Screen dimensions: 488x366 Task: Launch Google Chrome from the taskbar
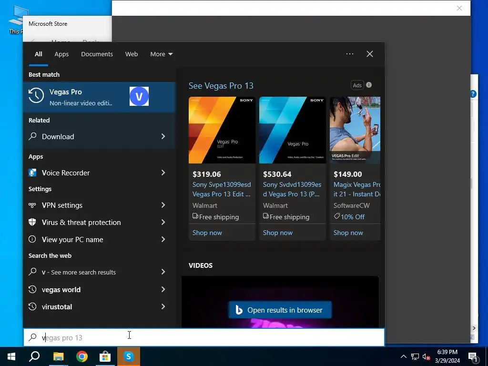[82, 356]
